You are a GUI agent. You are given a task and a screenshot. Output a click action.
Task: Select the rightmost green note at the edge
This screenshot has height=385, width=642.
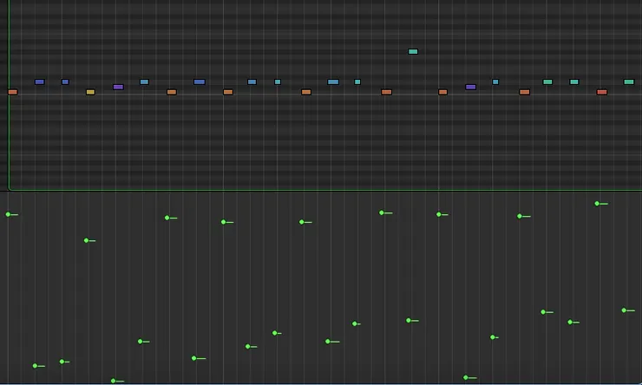(629, 82)
